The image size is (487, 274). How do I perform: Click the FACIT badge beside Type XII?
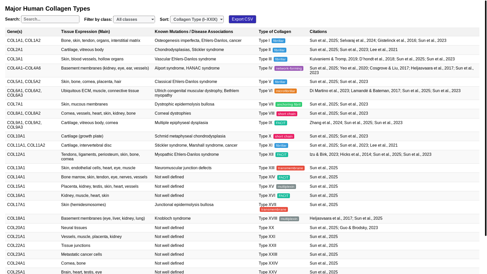pyautogui.click(x=282, y=155)
